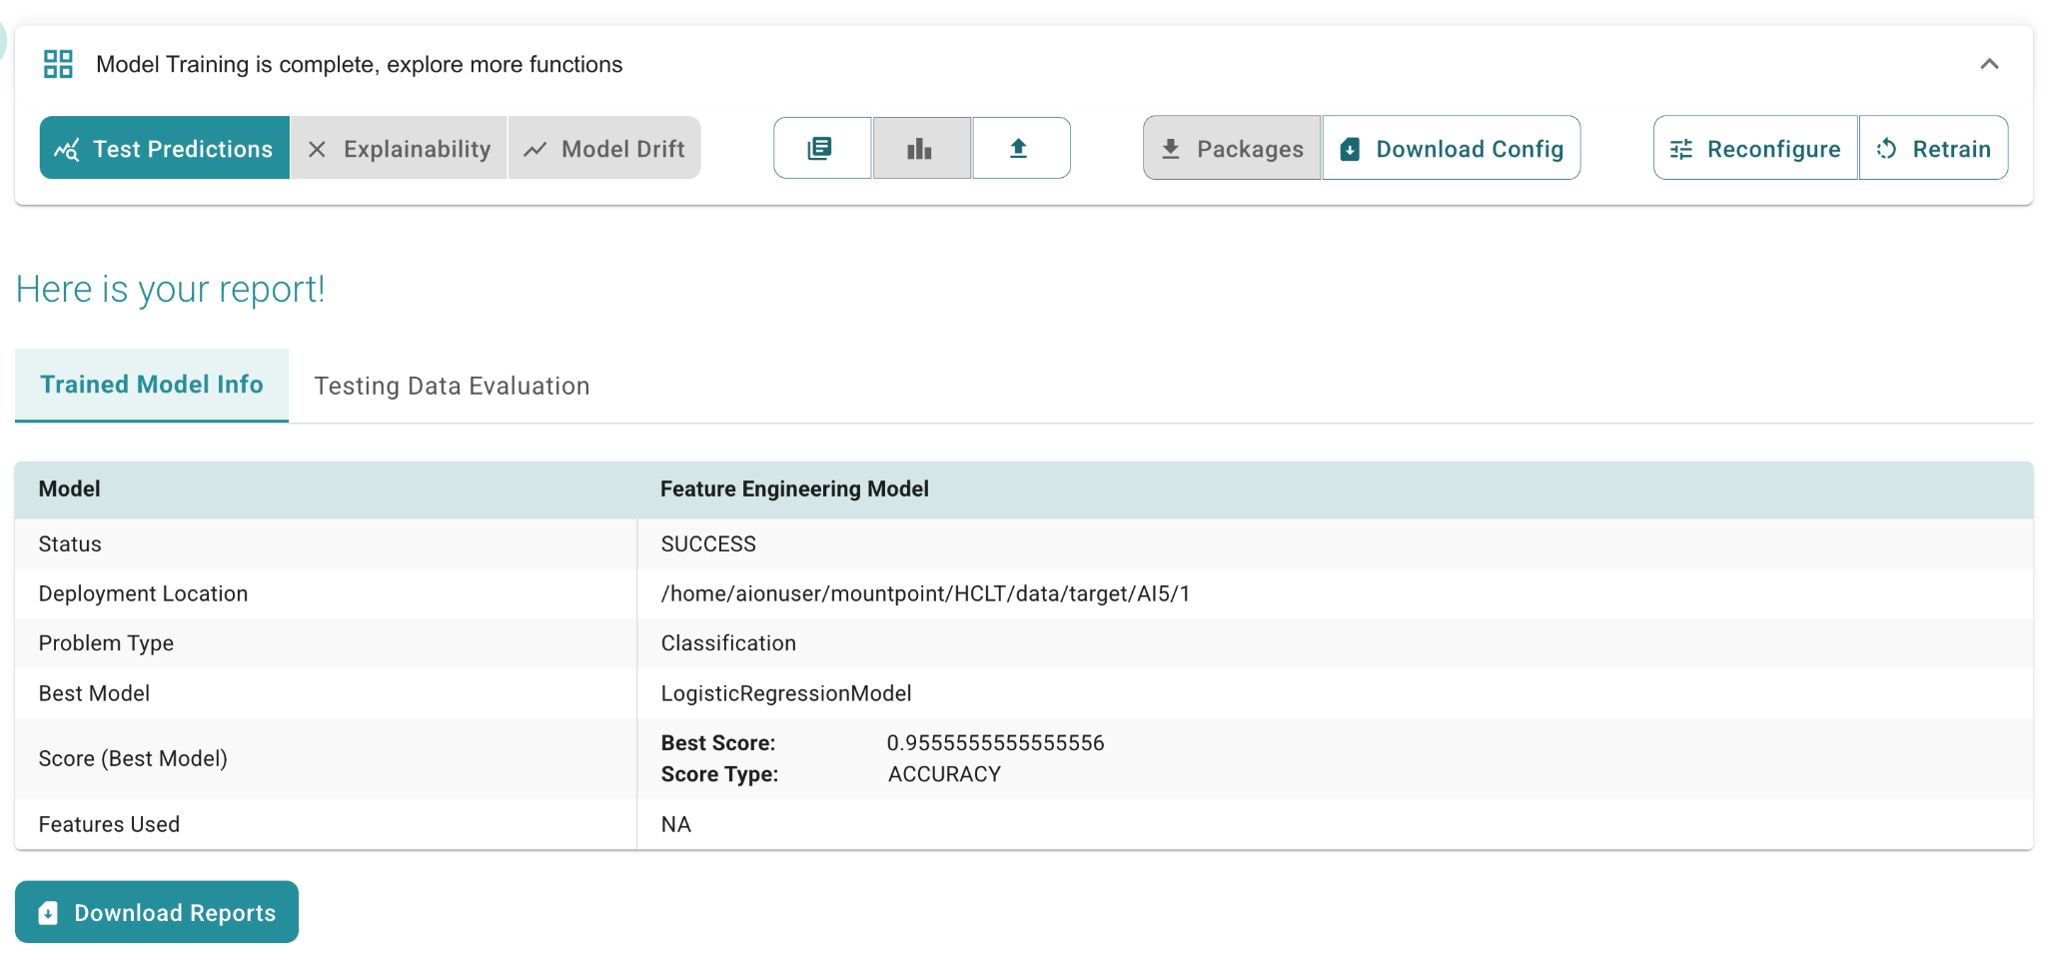Viewport: 2046px width, 960px height.
Task: Collapse the Model Training banner with the chevron
Action: coord(1989,63)
